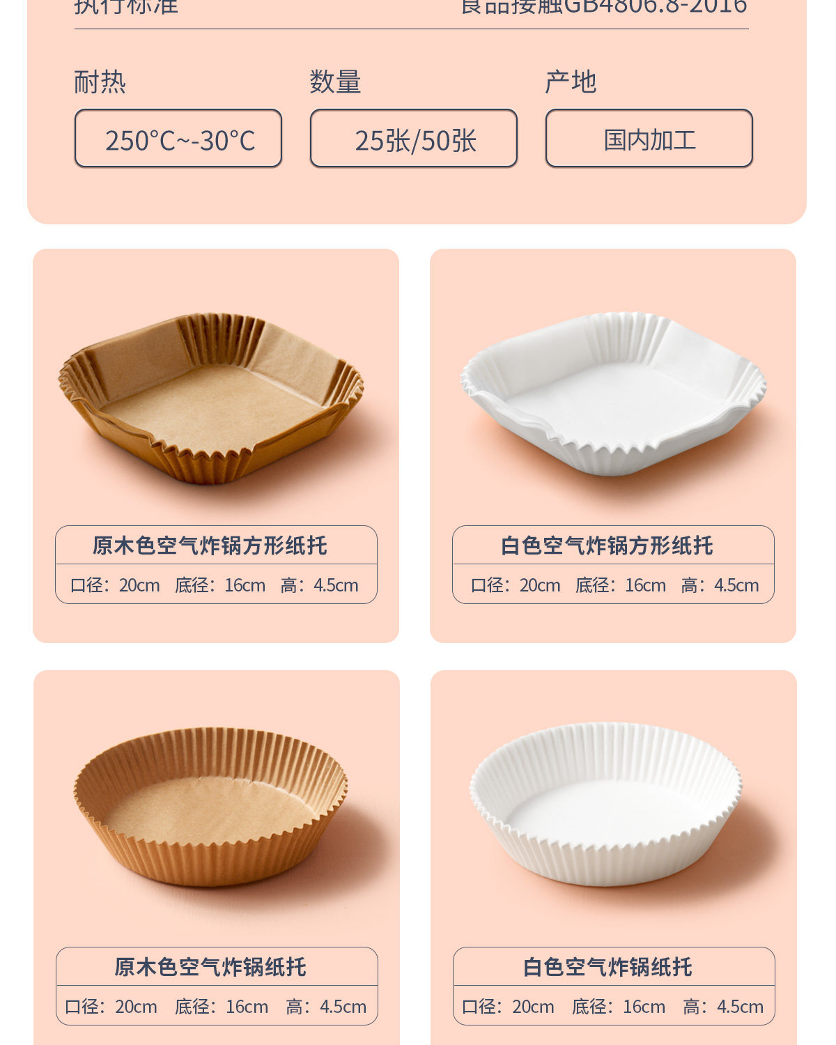Image resolution: width=836 pixels, height=1045 pixels.
Task: Click the 执行标准 label text
Action: (126, 6)
